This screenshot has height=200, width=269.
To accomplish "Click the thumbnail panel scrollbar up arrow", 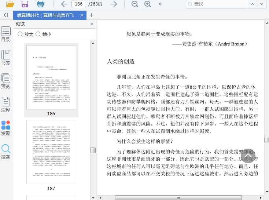I will [93, 43].
